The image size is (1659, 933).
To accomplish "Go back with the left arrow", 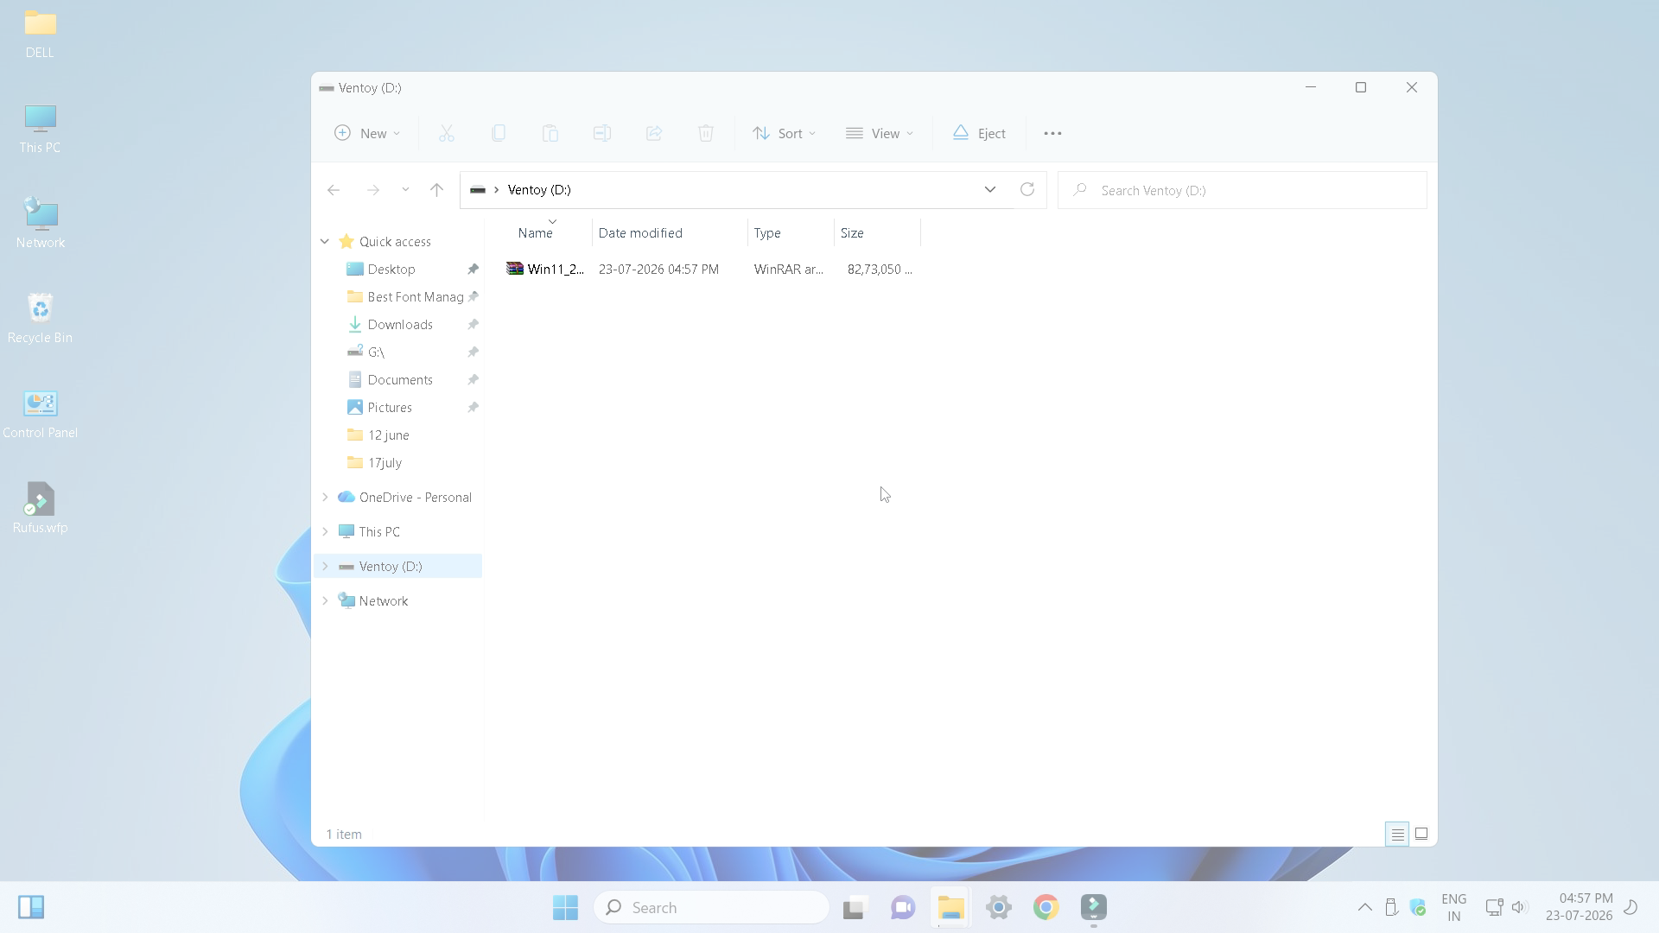I will tap(334, 190).
